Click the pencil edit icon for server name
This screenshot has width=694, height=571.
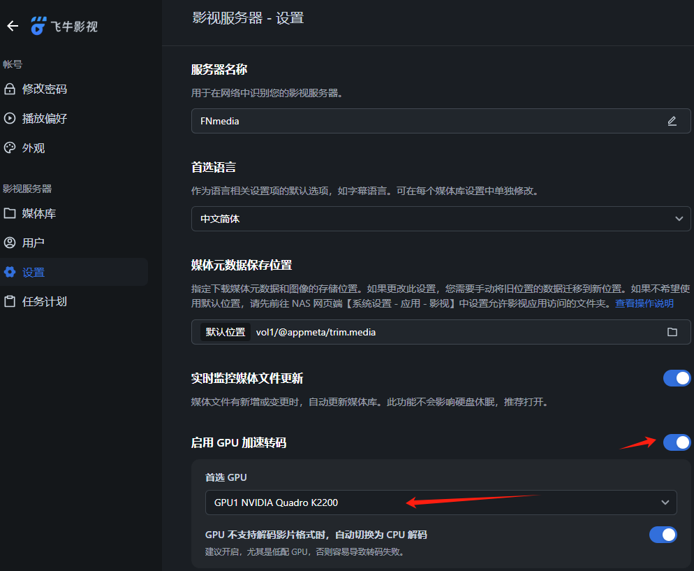(x=672, y=121)
